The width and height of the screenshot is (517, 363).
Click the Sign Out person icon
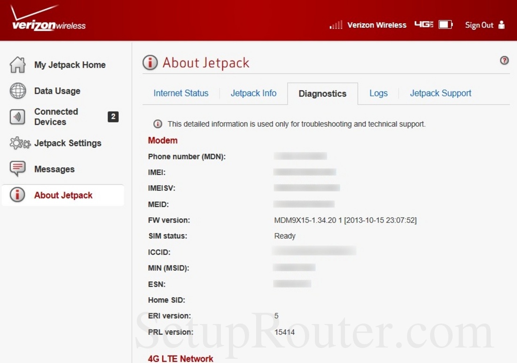click(x=501, y=25)
